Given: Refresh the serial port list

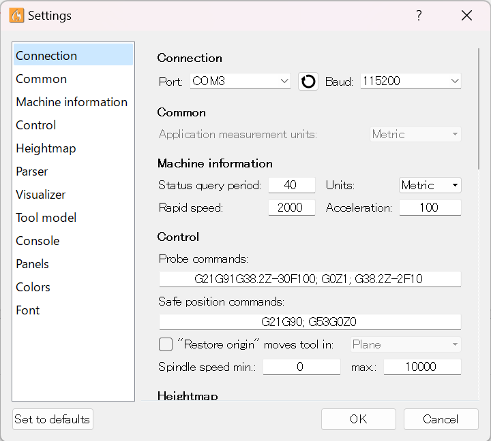Looking at the screenshot, I should click(x=308, y=82).
